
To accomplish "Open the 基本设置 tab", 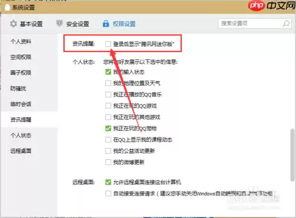I will pyautogui.click(x=26, y=24).
